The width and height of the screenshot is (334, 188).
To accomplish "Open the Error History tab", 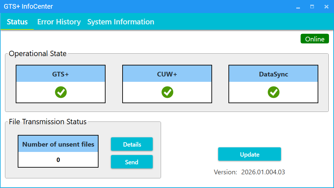I will (x=59, y=22).
